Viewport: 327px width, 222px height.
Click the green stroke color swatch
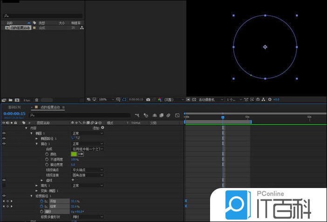click(74, 154)
